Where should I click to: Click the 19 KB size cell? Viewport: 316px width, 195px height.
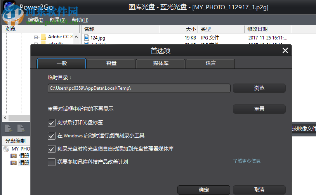pos(191,38)
